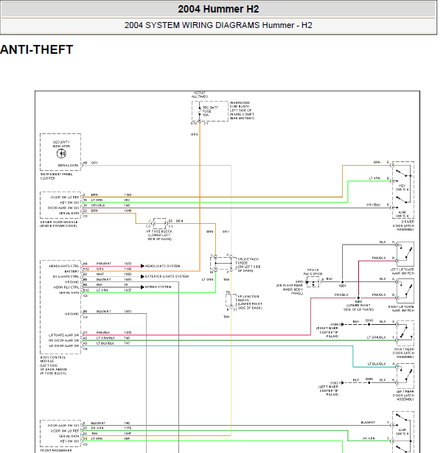Click the 'LEFT LIFTGATE AJAR SWITCH' caption
Viewport: 446px width, 453px height.
point(403,271)
